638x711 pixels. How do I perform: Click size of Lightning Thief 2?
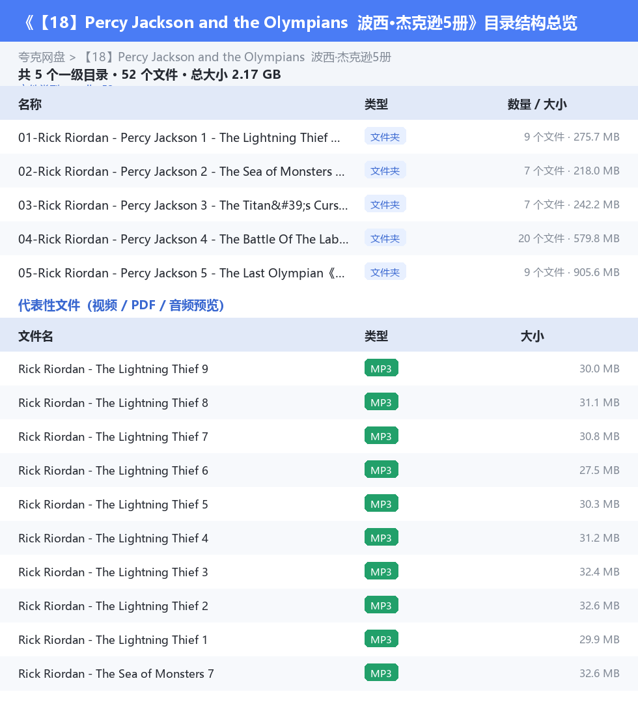[x=600, y=606]
